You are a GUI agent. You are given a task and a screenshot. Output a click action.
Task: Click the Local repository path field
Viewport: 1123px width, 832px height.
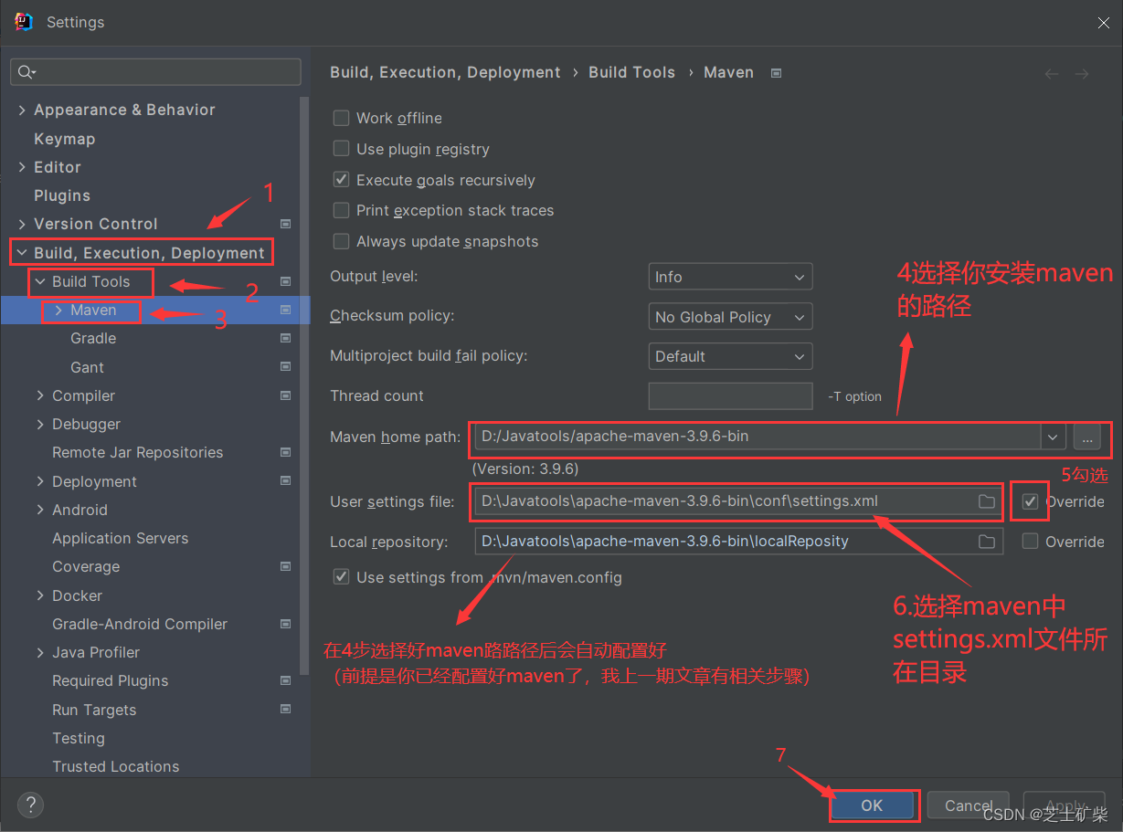[x=738, y=542]
